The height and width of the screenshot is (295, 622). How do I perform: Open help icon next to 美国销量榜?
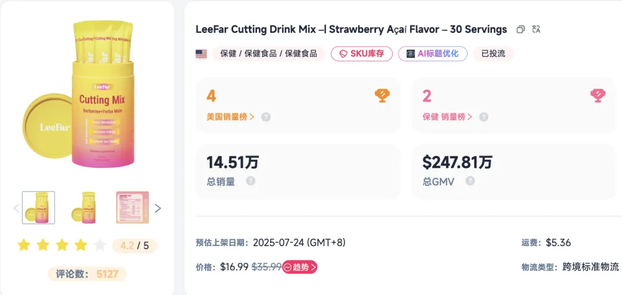coord(266,117)
